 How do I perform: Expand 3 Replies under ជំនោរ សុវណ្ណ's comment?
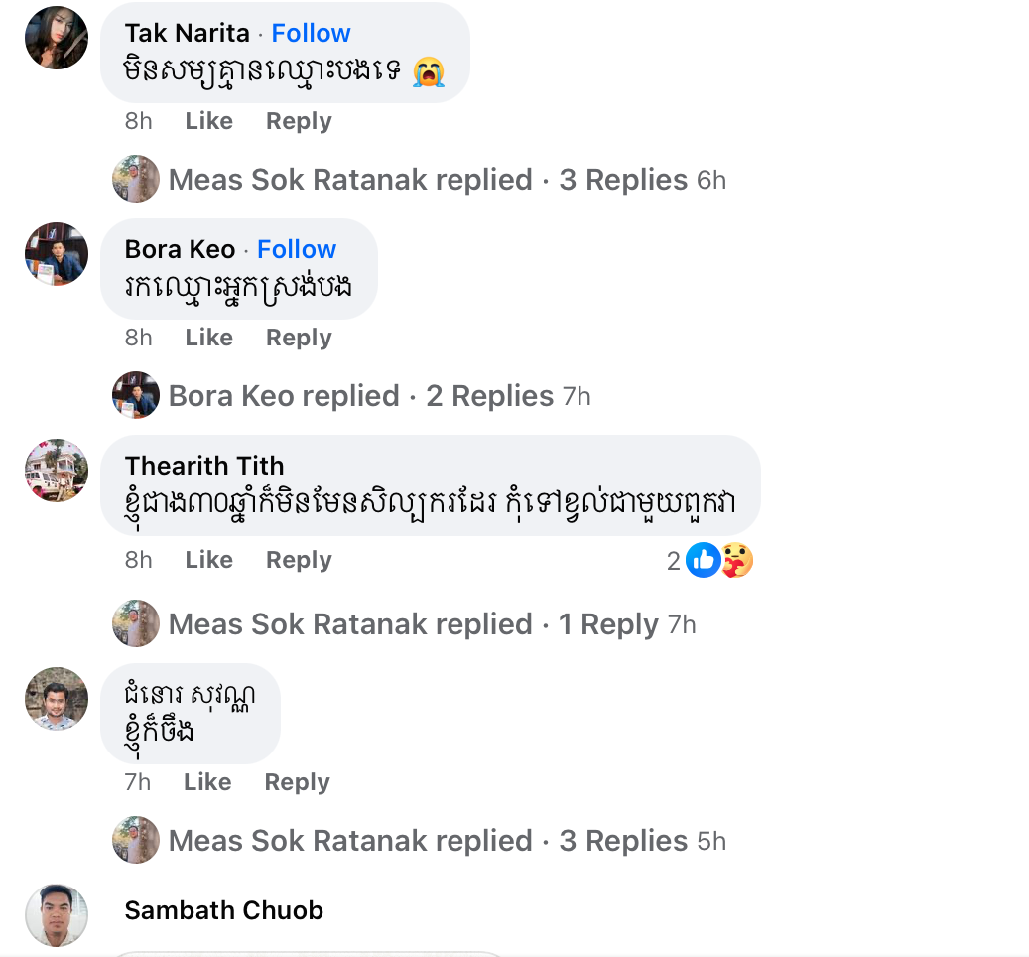click(x=623, y=841)
